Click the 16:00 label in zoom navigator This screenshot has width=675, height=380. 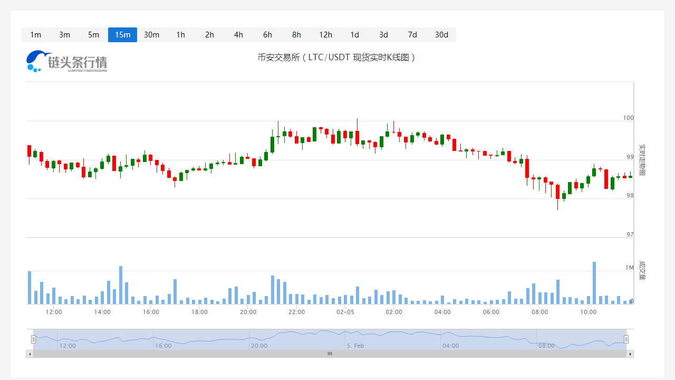[x=163, y=346]
